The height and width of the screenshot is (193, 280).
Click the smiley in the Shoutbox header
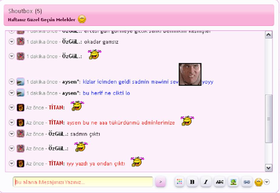click(82, 19)
